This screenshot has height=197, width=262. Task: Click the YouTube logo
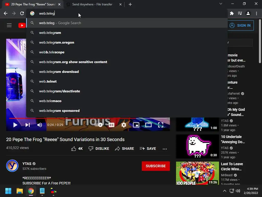coord(22,25)
